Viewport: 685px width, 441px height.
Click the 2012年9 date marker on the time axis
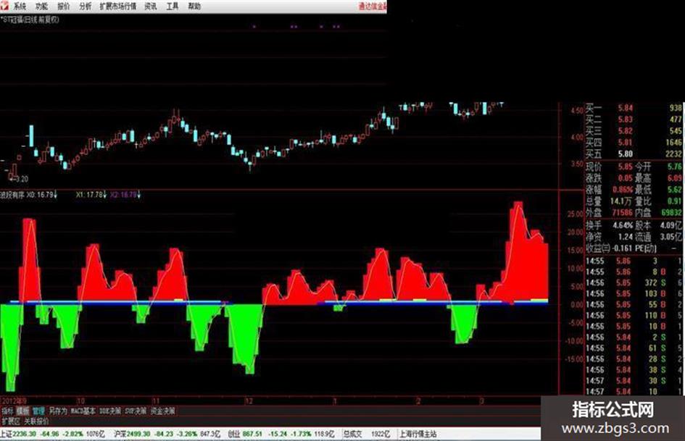14,401
